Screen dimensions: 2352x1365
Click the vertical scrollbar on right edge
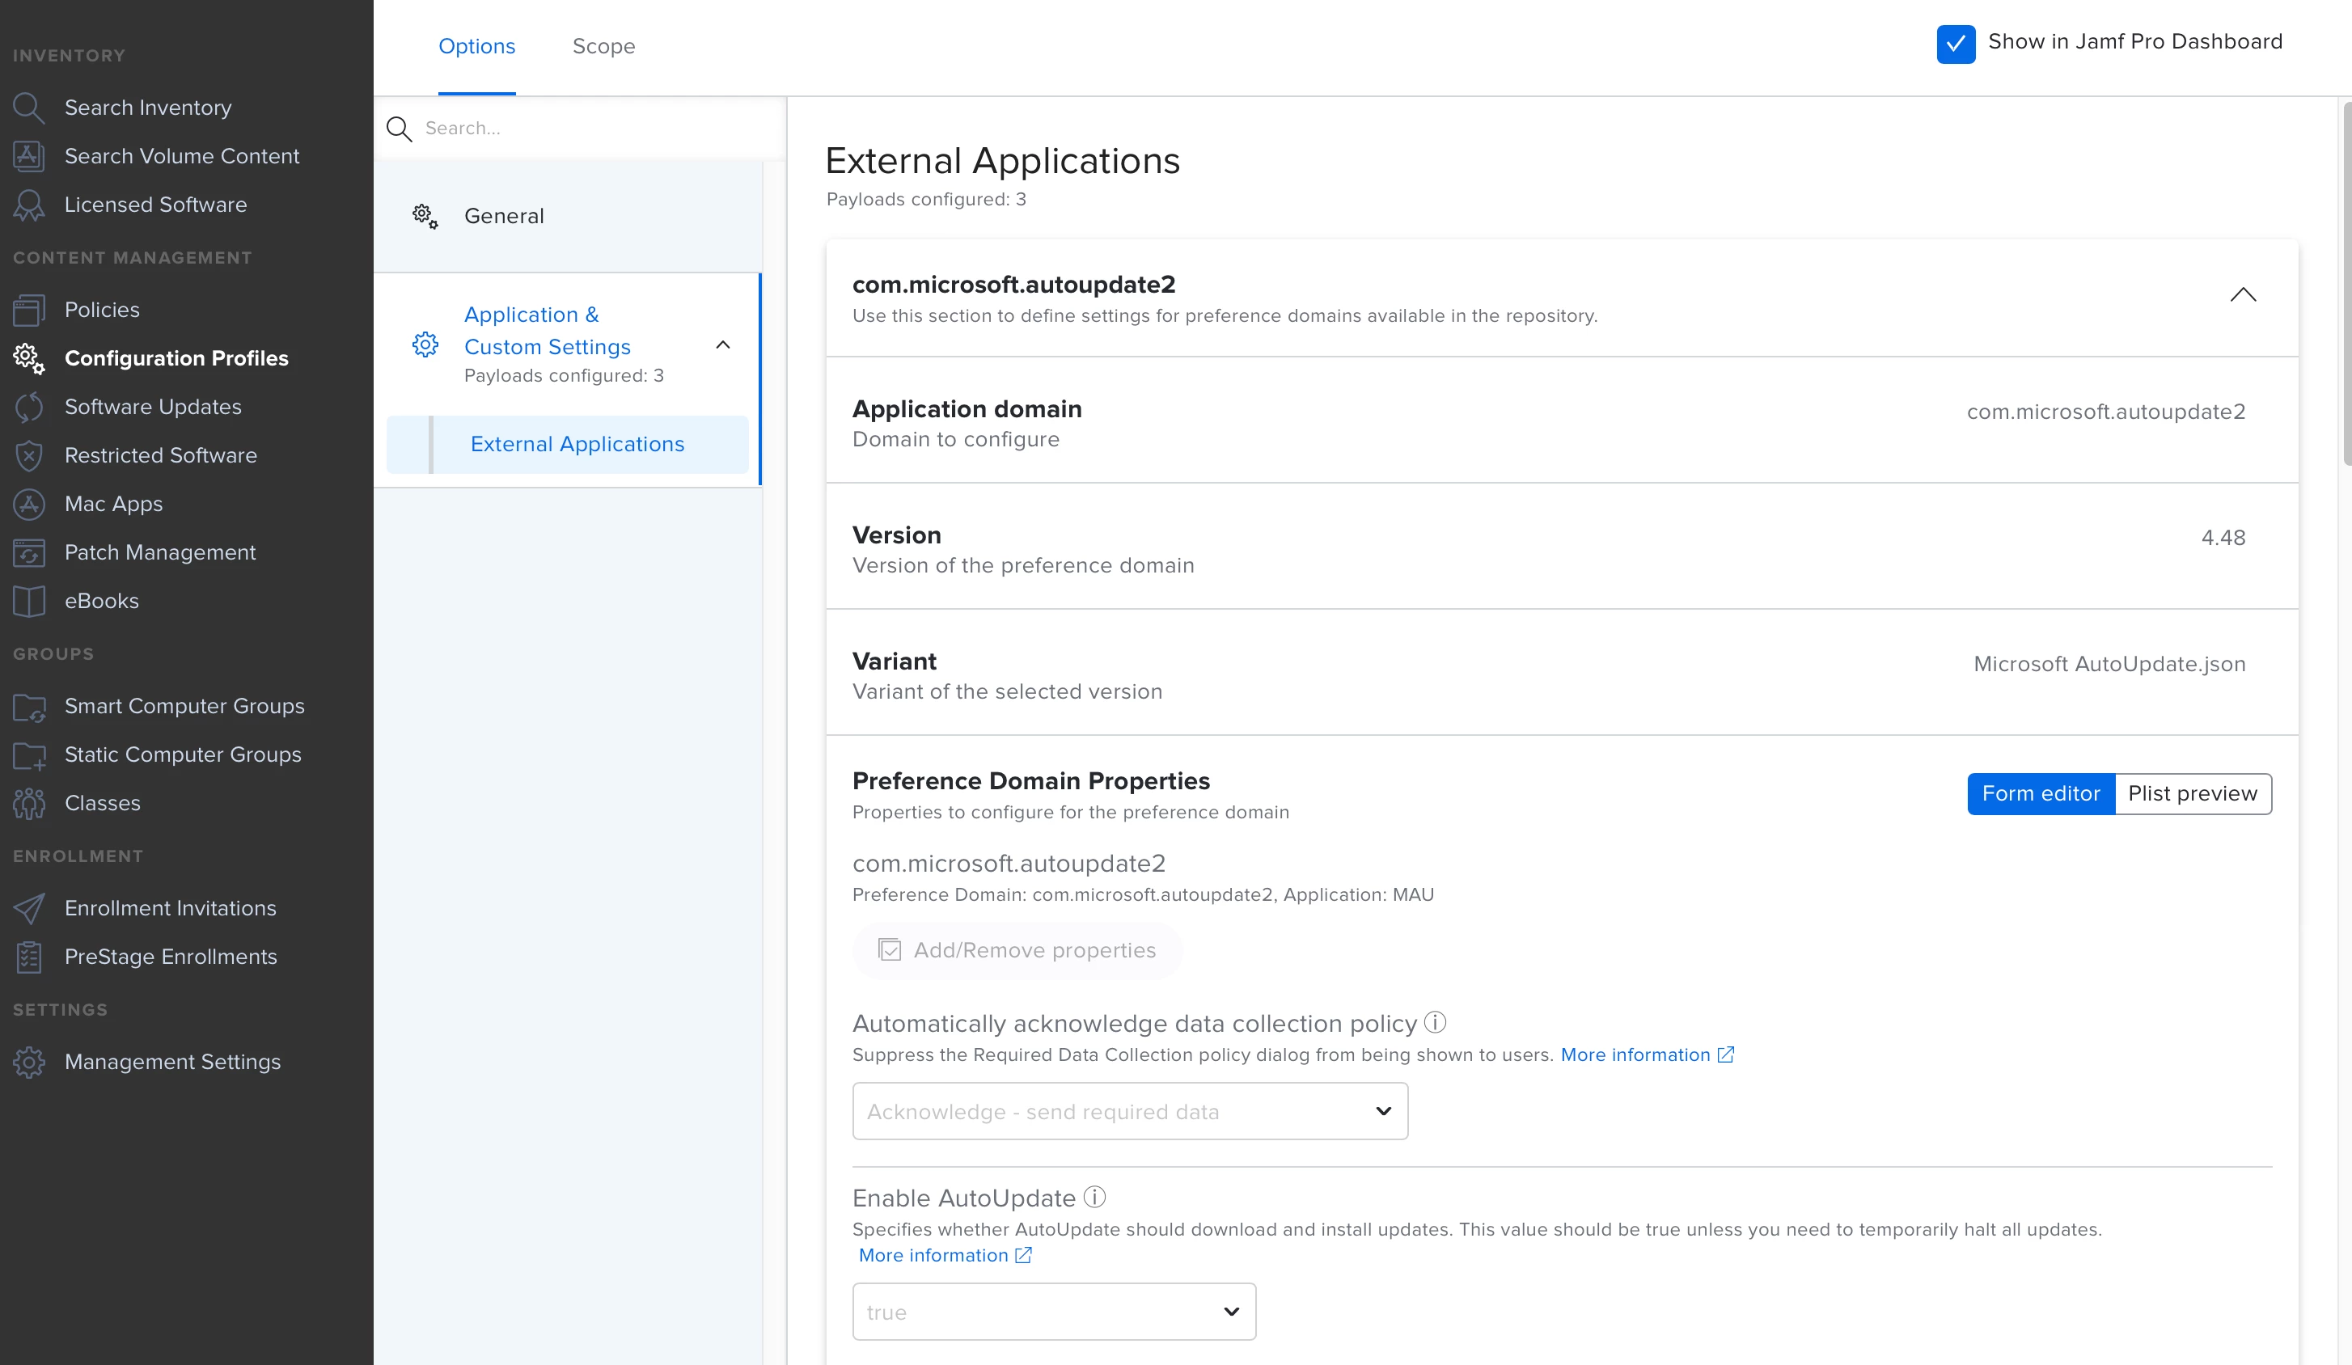point(2346,284)
